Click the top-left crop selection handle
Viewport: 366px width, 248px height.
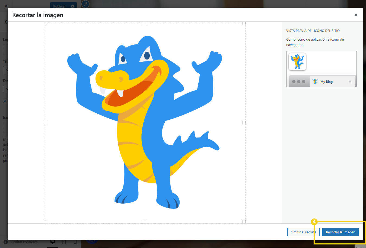pyautogui.click(x=45, y=23)
